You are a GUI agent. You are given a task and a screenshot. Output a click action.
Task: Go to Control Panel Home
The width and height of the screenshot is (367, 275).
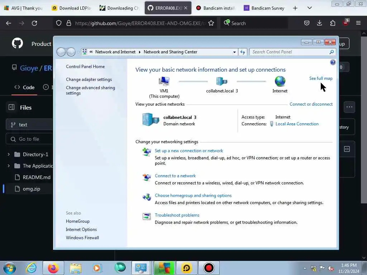tap(85, 66)
